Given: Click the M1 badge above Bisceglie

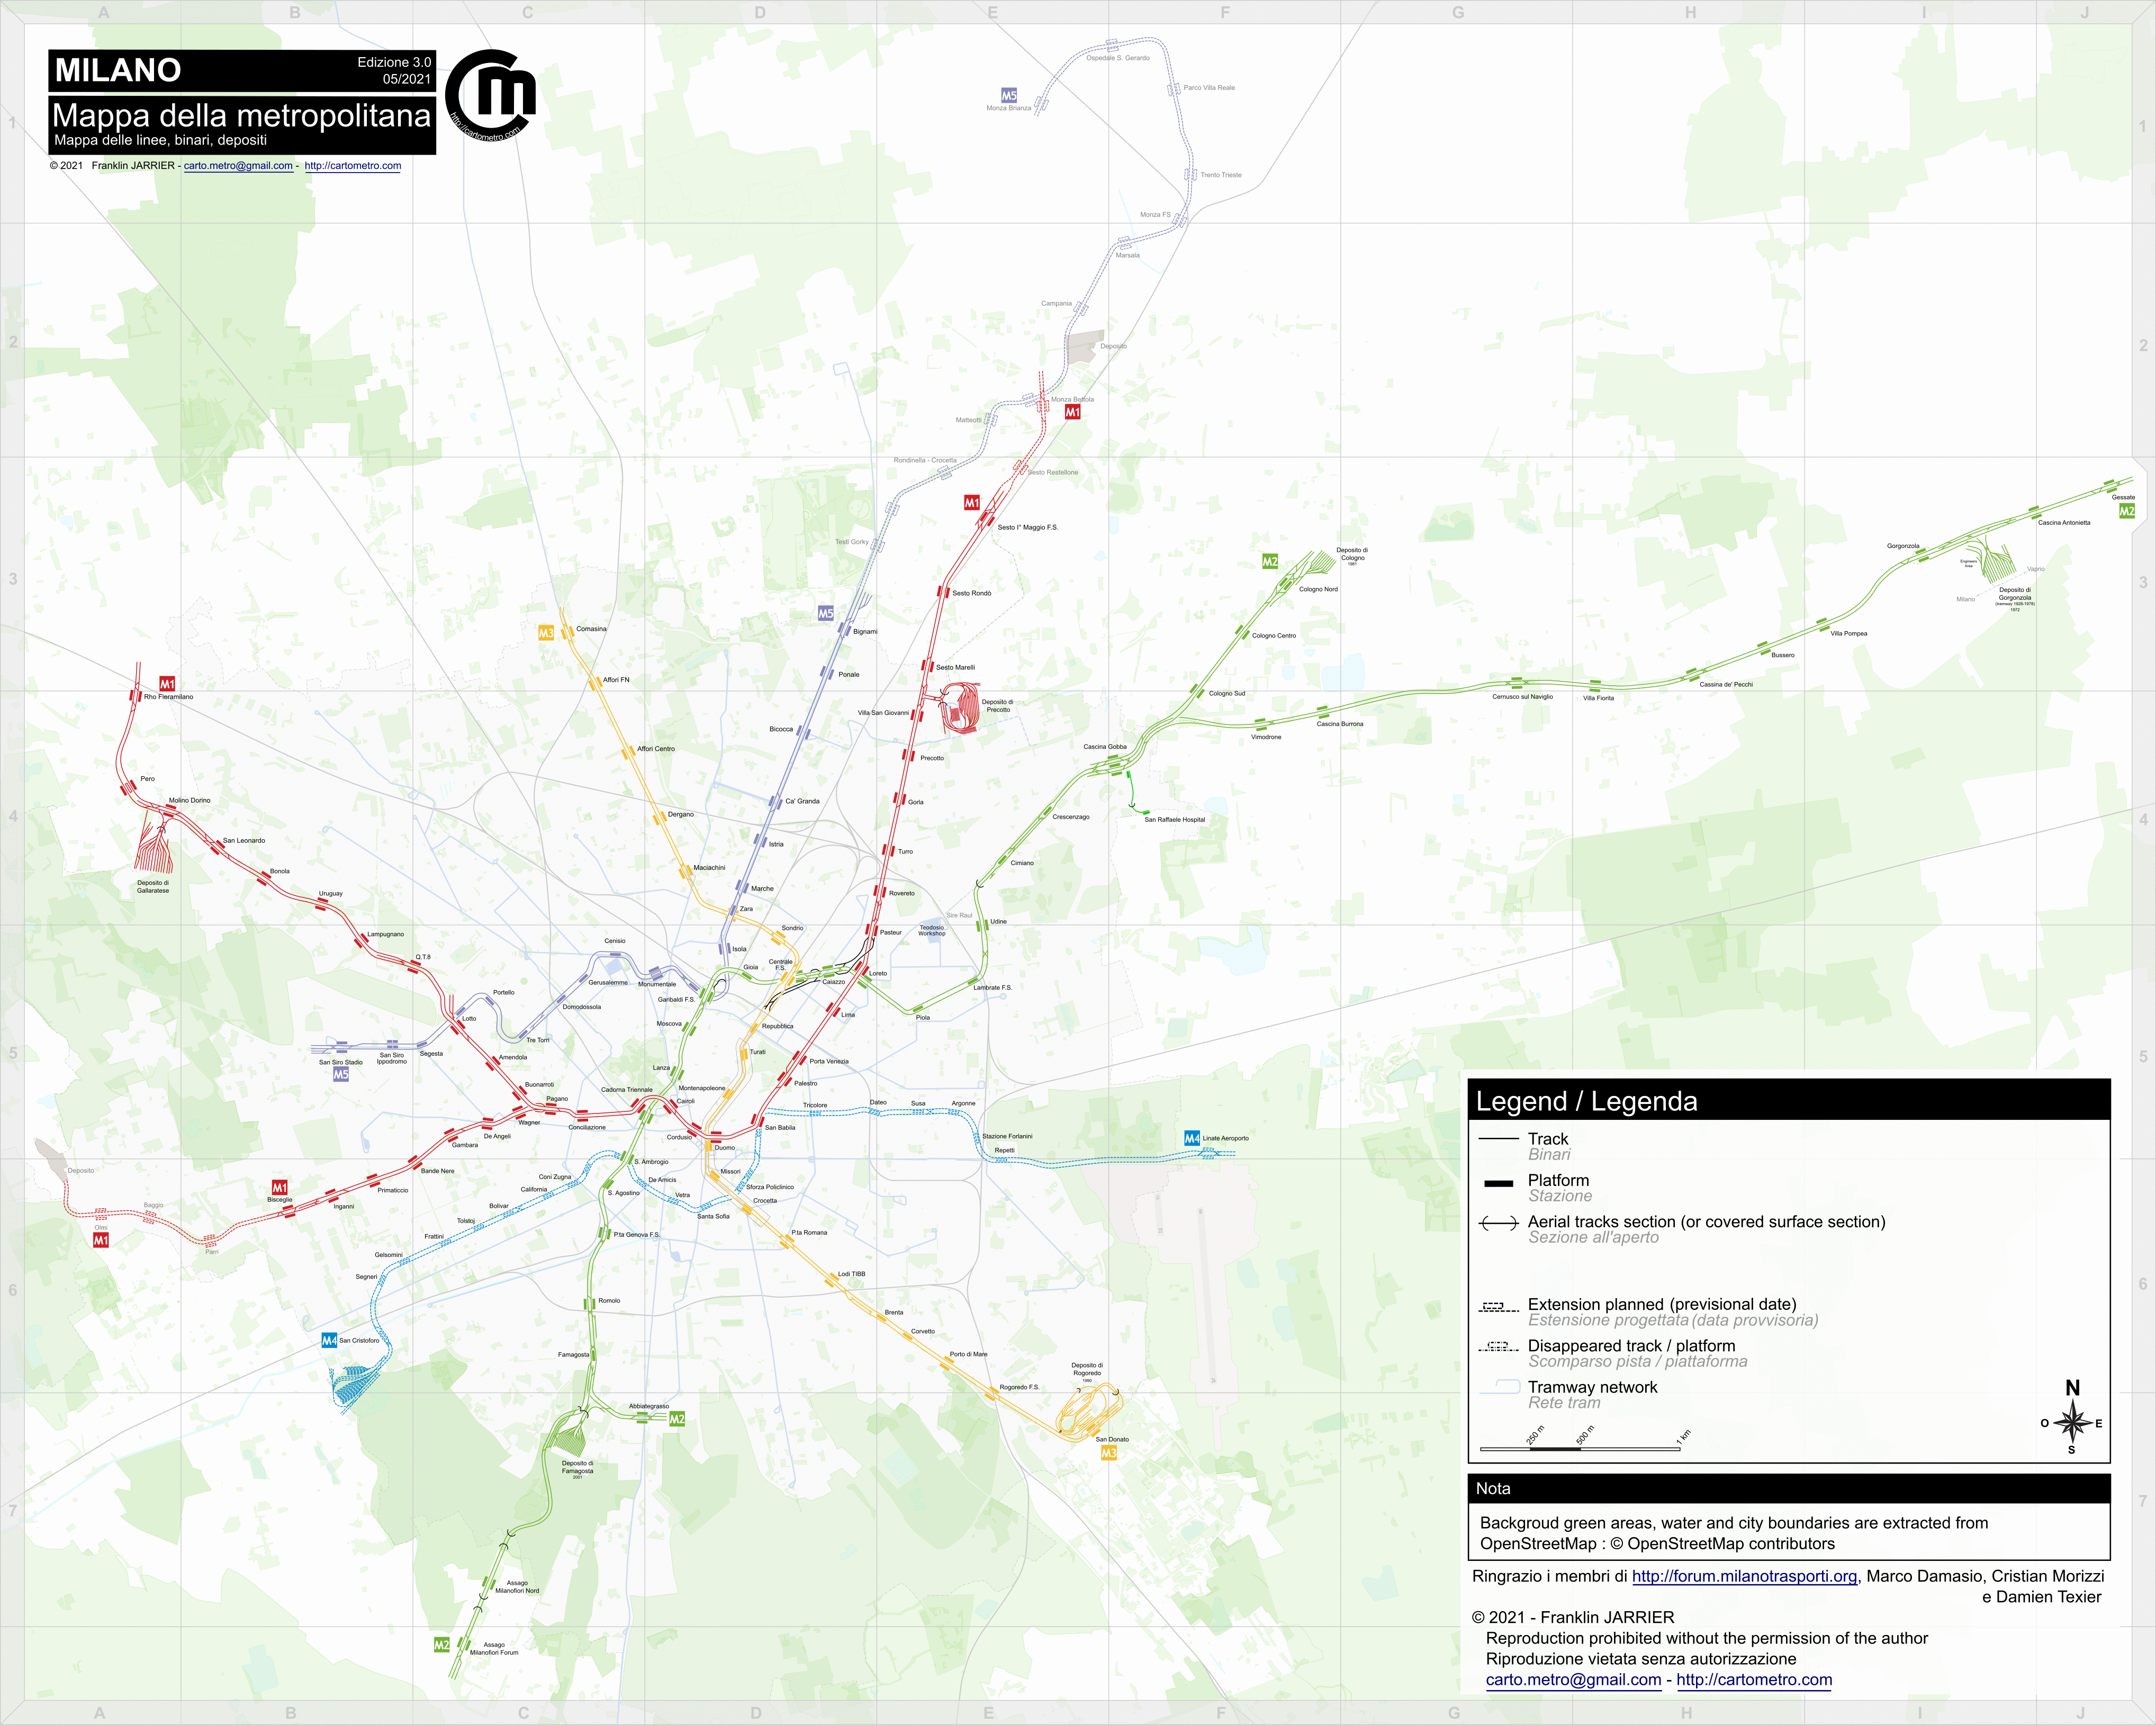Looking at the screenshot, I should (x=280, y=1188).
